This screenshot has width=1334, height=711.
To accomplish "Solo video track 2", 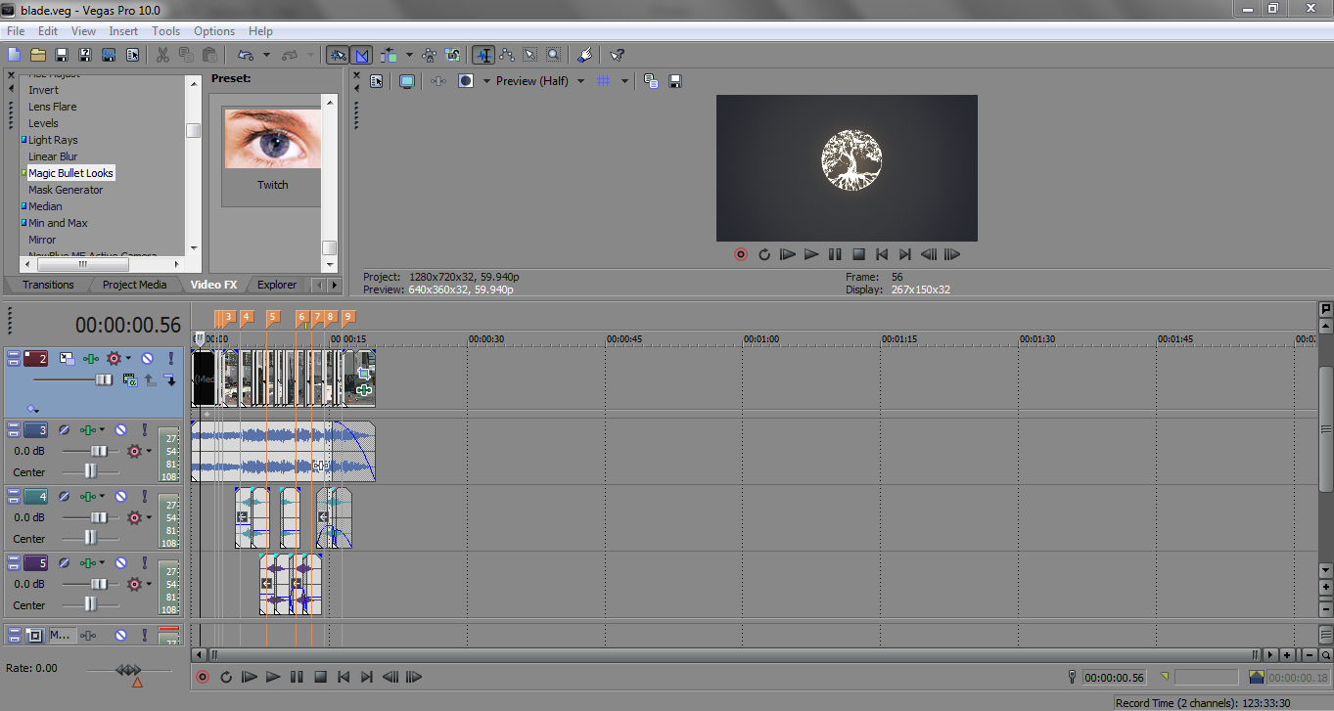I will pyautogui.click(x=170, y=359).
